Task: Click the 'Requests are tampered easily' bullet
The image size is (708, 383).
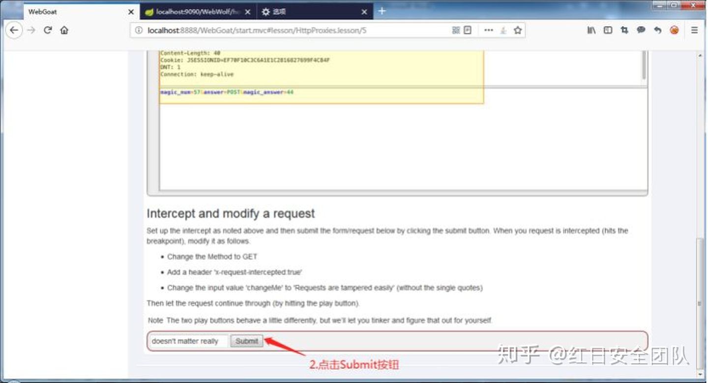Action: click(x=324, y=288)
